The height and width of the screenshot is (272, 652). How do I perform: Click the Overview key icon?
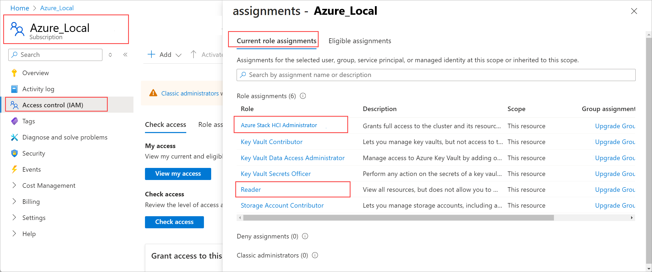tap(14, 73)
